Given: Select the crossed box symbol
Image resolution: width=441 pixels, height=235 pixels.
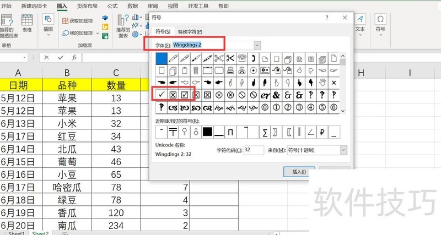Looking at the screenshot, I should pos(173,95).
